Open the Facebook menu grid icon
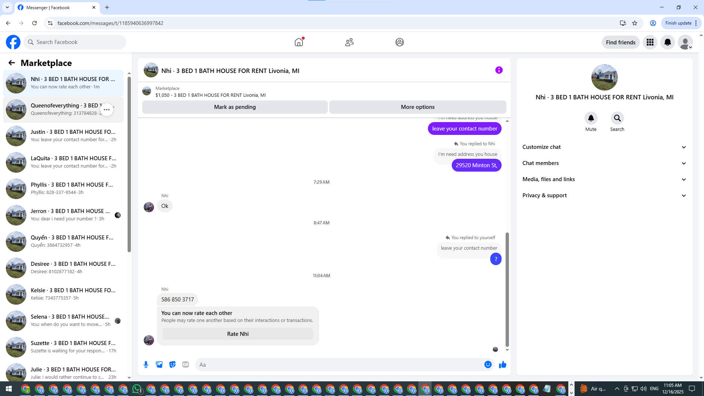The height and width of the screenshot is (396, 704). 650,42
